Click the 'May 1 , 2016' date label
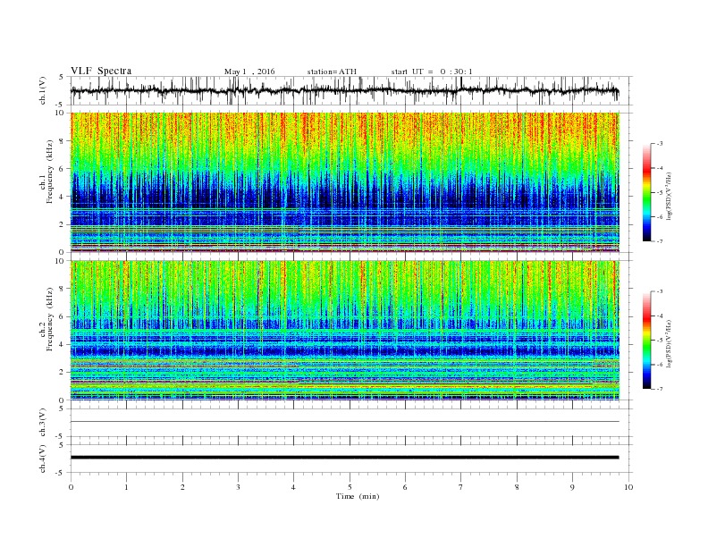Screen dimensions: 708x547 tap(249, 72)
